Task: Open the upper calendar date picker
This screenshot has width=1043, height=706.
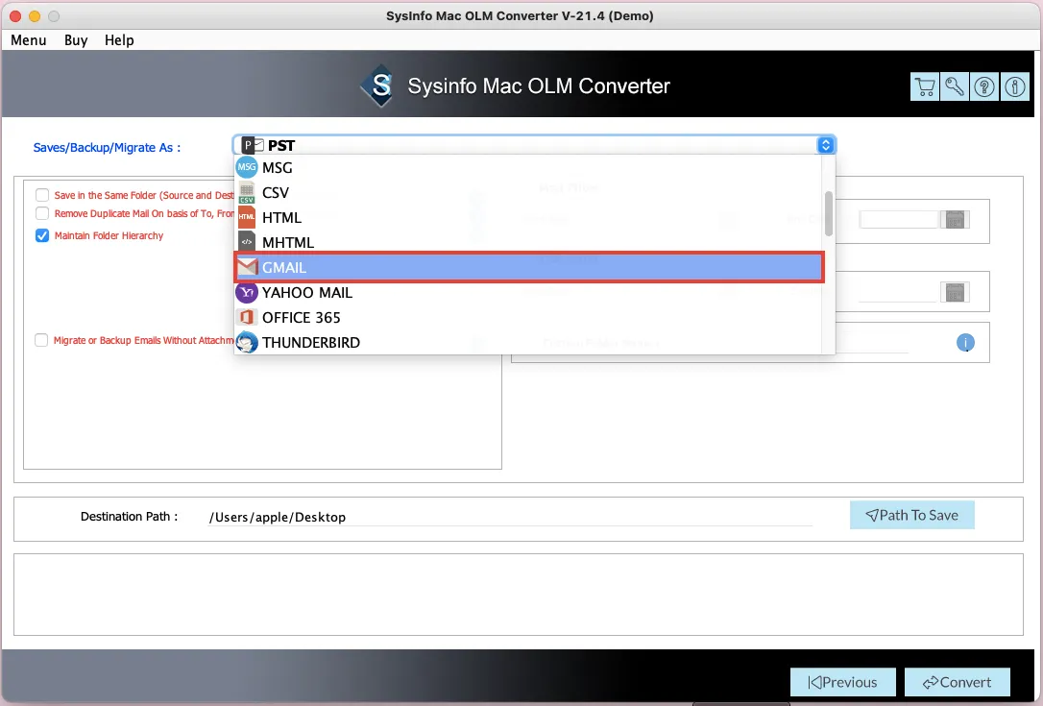Action: (x=955, y=220)
